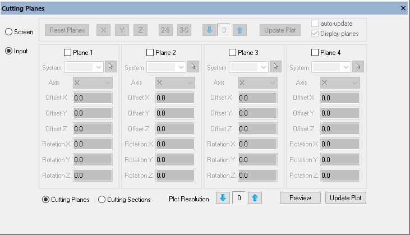This screenshot has width=410, height=235.
Task: Open the Plane 4 Axis dropdown
Action: tap(340, 82)
